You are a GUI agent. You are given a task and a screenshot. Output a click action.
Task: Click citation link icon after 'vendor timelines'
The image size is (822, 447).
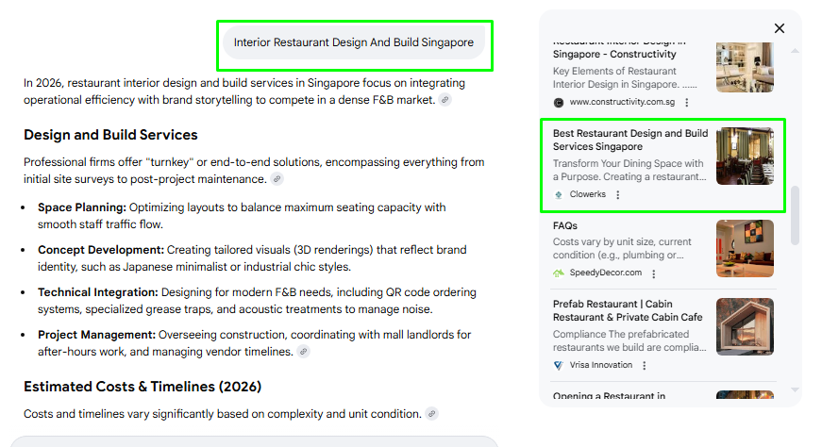coord(303,352)
